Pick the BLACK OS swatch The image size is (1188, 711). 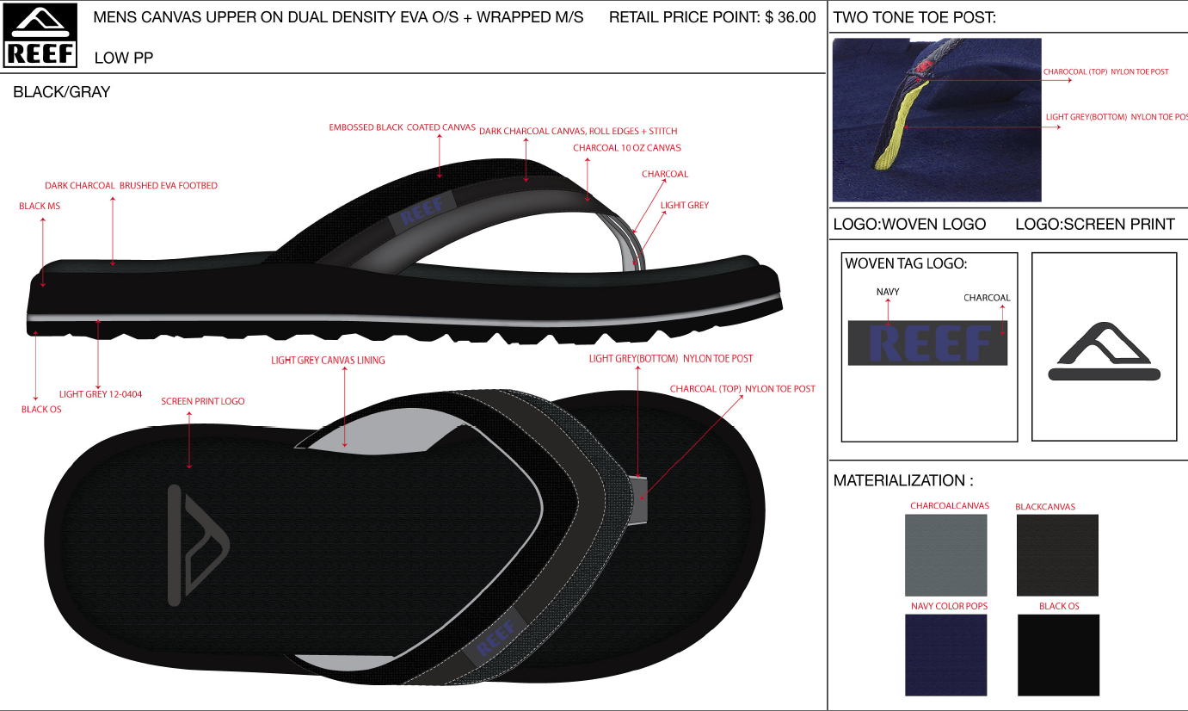pos(1058,654)
